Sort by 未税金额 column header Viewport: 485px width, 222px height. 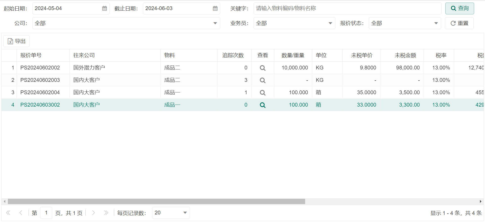(402, 55)
